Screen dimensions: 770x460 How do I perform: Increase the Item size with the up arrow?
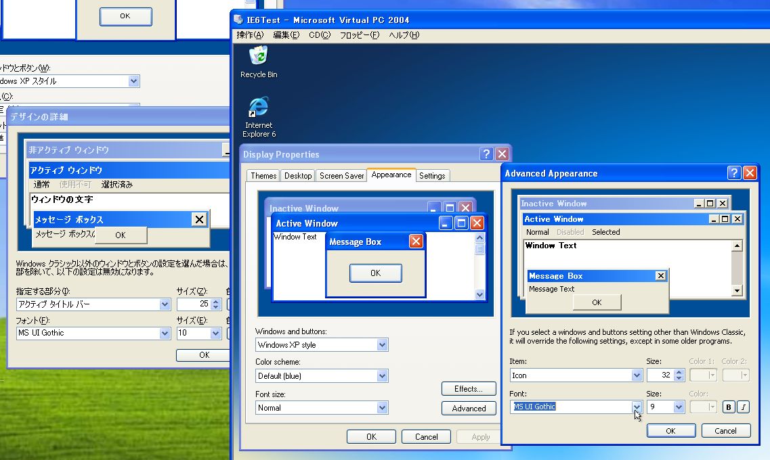pos(679,372)
